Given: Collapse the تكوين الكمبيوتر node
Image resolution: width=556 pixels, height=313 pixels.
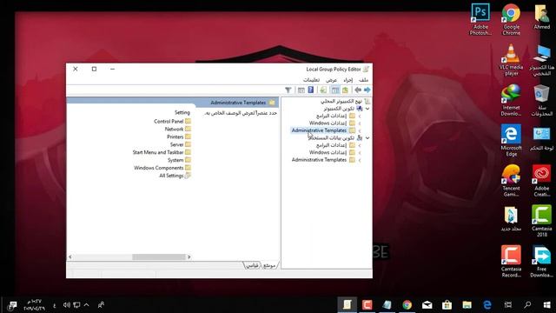Looking at the screenshot, I should coord(367,109).
